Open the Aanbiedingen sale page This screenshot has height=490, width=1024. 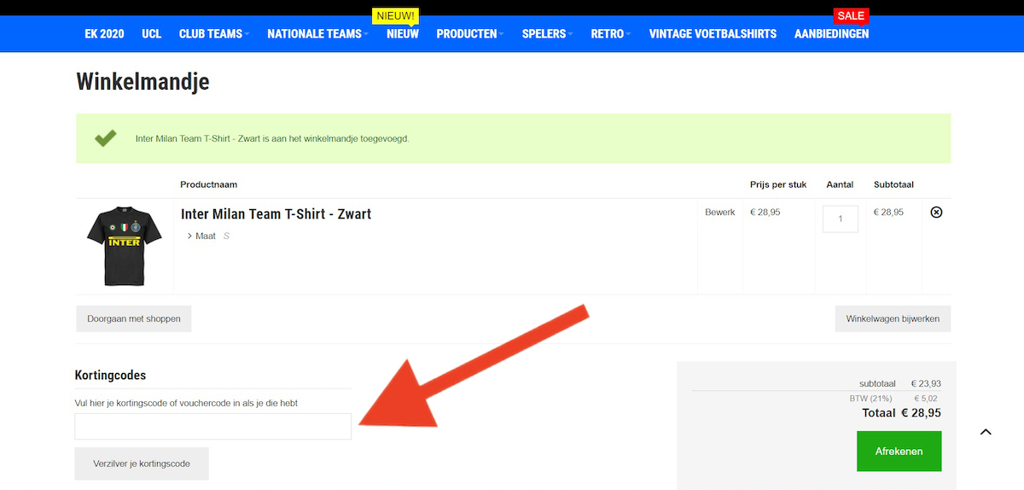click(x=831, y=34)
